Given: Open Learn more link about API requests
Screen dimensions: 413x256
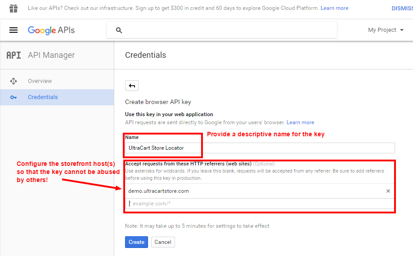Looking at the screenshot, I should [300, 122].
